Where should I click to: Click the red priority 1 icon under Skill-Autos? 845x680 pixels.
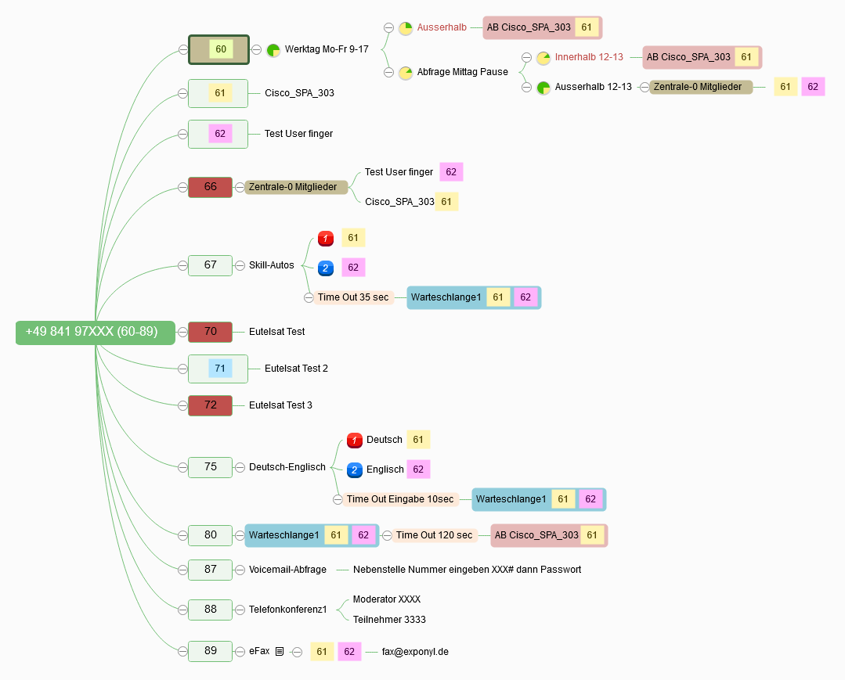326,239
